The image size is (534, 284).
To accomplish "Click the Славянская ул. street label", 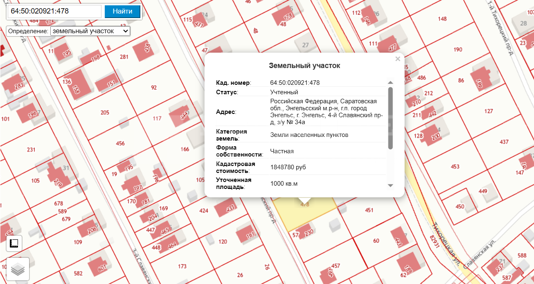I will click(480, 254).
